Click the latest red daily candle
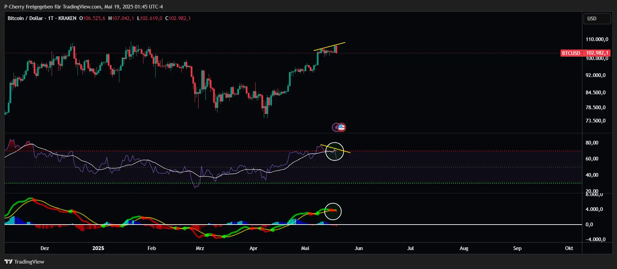The width and height of the screenshot is (617, 269). 336,49
